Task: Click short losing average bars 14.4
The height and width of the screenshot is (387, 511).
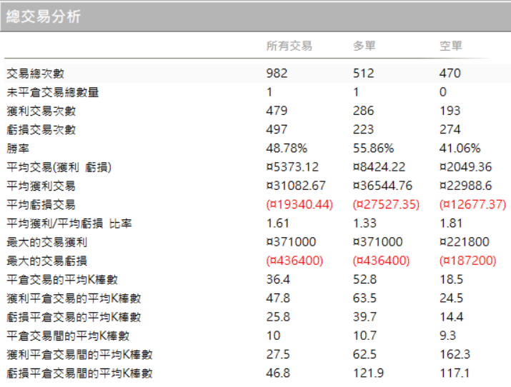Action: (452, 317)
